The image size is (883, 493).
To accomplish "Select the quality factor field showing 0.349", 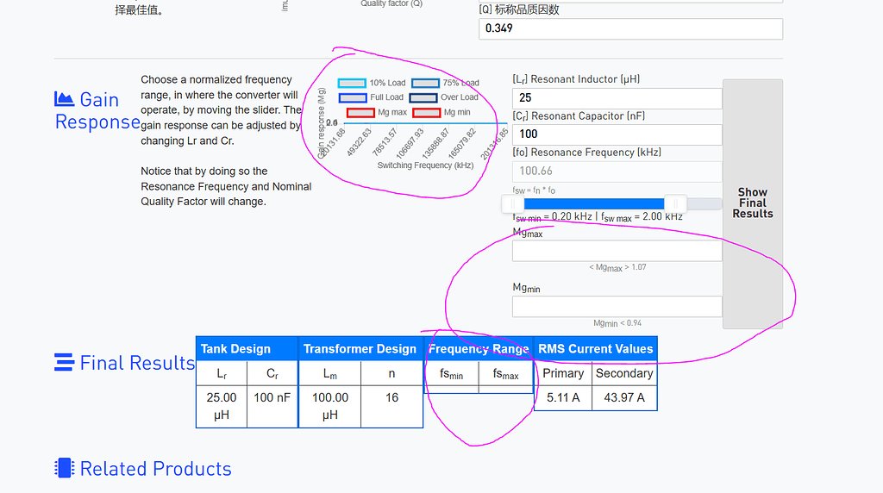I will click(x=630, y=28).
